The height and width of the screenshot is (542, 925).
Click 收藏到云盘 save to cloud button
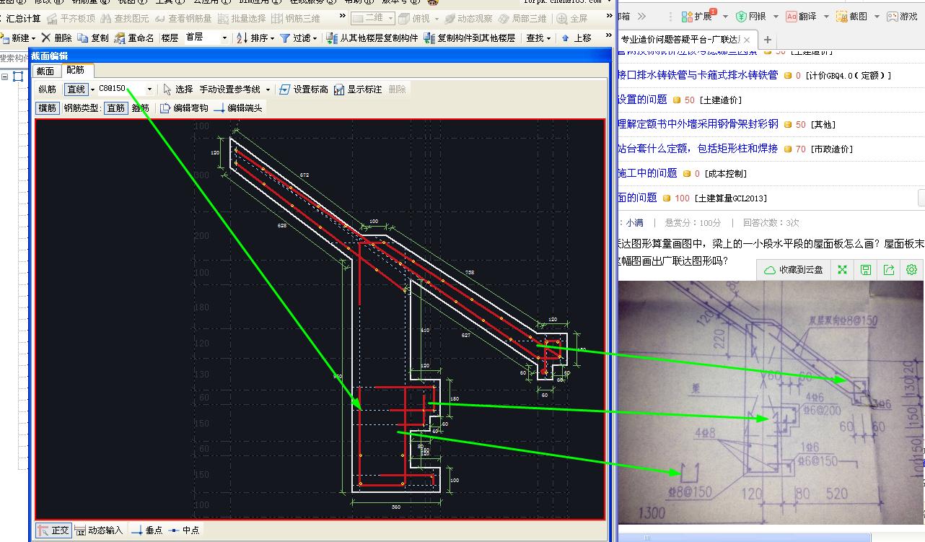pyautogui.click(x=794, y=269)
